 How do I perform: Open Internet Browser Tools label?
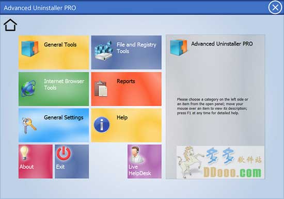64,85
